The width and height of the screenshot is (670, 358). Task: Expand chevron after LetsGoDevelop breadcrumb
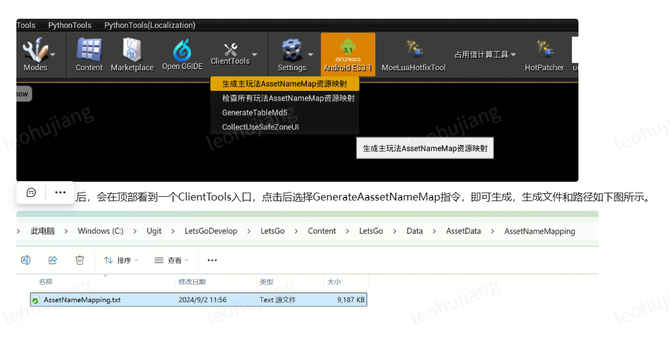pos(249,231)
